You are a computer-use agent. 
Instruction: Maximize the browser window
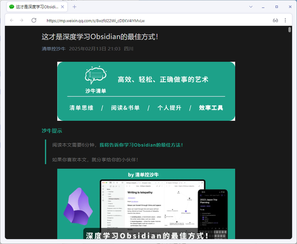click(x=277, y=7)
